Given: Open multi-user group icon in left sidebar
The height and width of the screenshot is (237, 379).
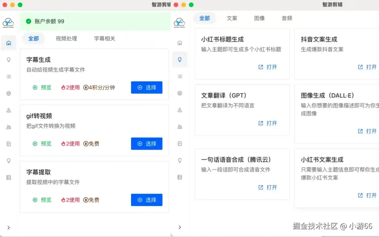Looking at the screenshot, I should (9, 127).
